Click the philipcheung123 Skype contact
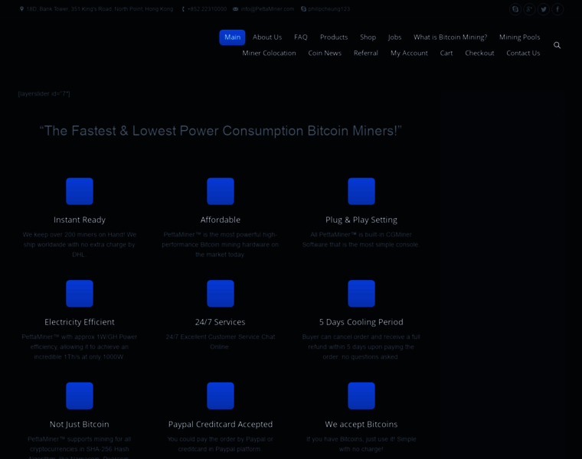 pos(329,9)
